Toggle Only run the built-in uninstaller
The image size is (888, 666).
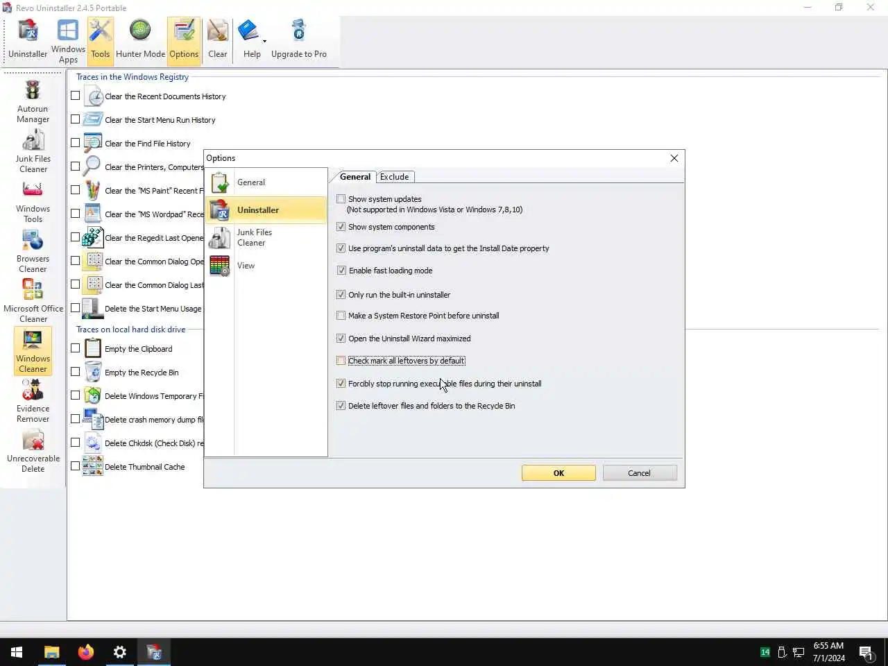point(341,295)
